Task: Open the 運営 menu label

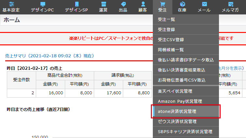Action: pos(103,10)
